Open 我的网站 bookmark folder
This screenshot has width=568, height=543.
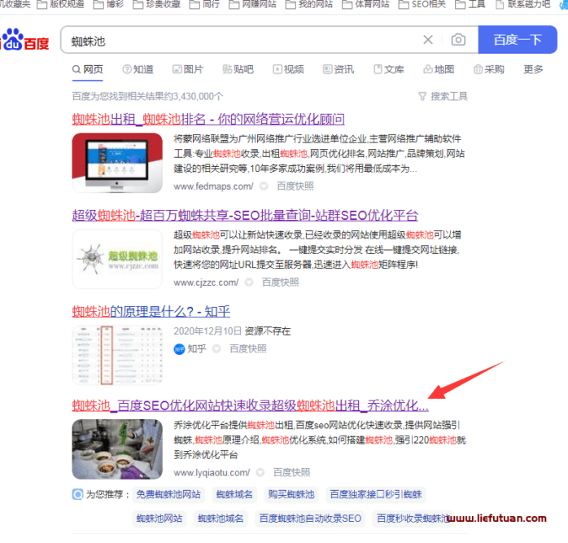coord(309,4)
